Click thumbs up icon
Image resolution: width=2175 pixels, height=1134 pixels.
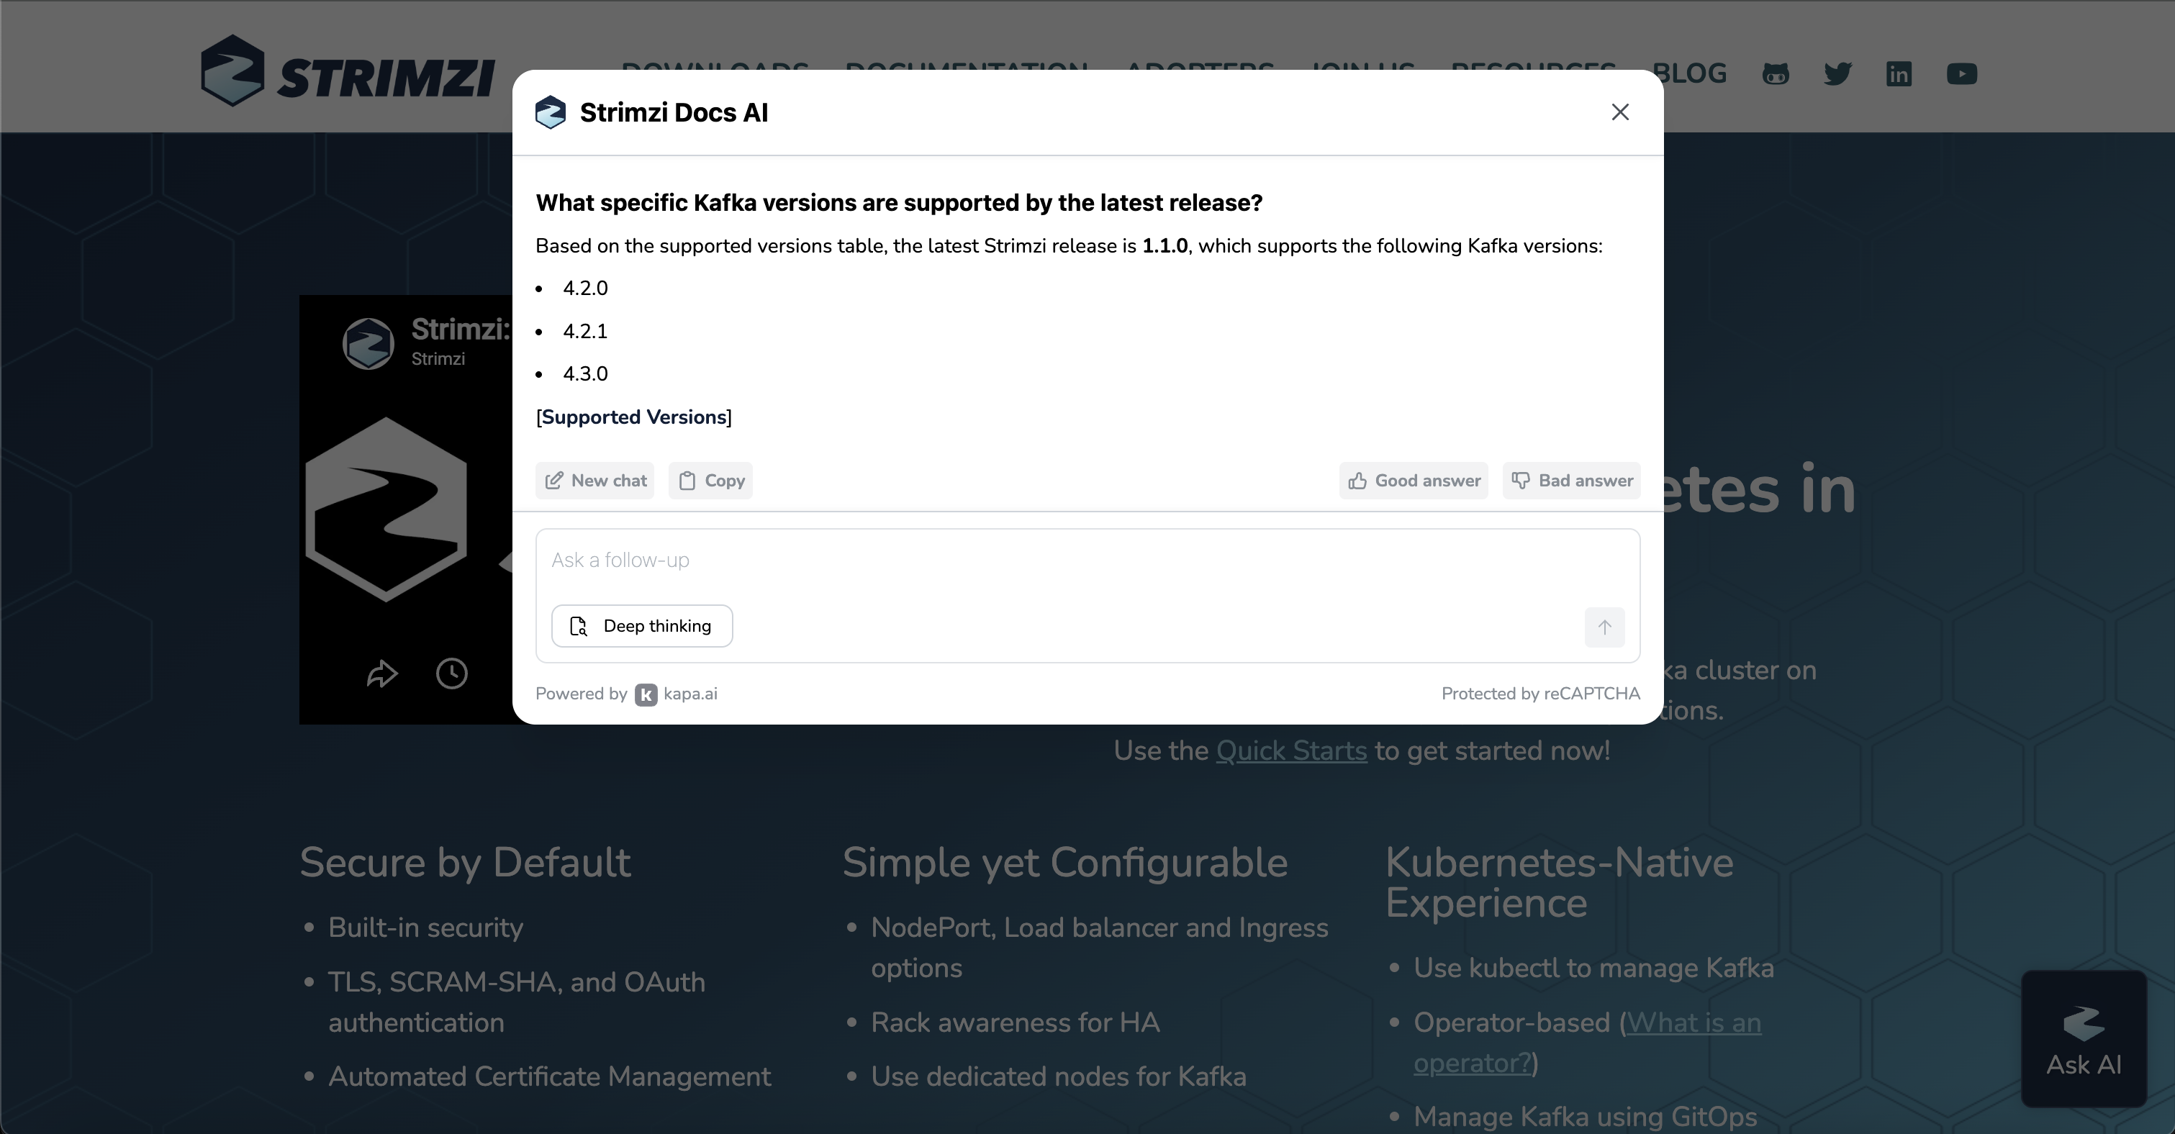coord(1357,481)
